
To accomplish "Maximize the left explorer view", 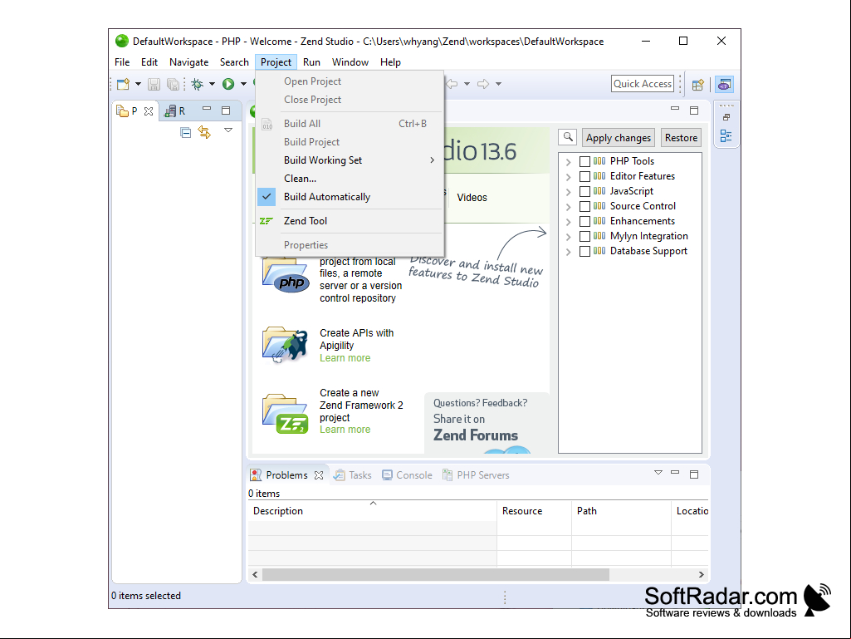I will click(226, 111).
